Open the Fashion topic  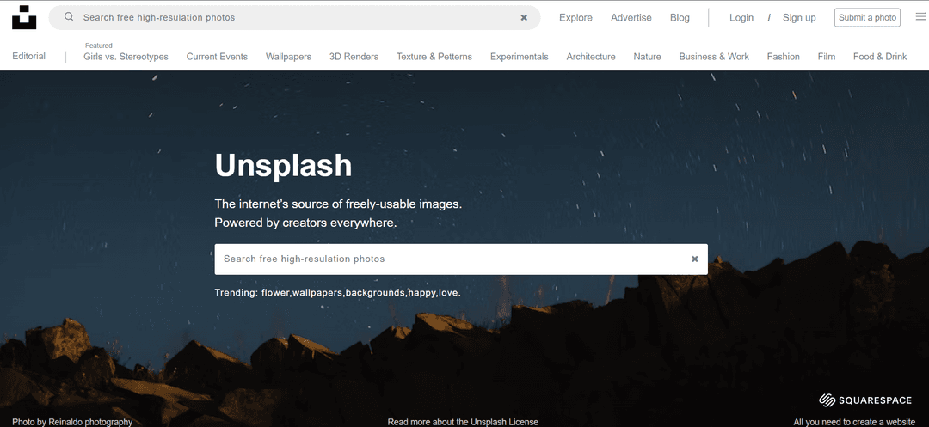784,57
